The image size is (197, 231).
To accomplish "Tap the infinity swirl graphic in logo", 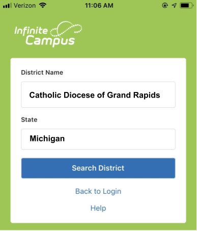I will click(66, 29).
